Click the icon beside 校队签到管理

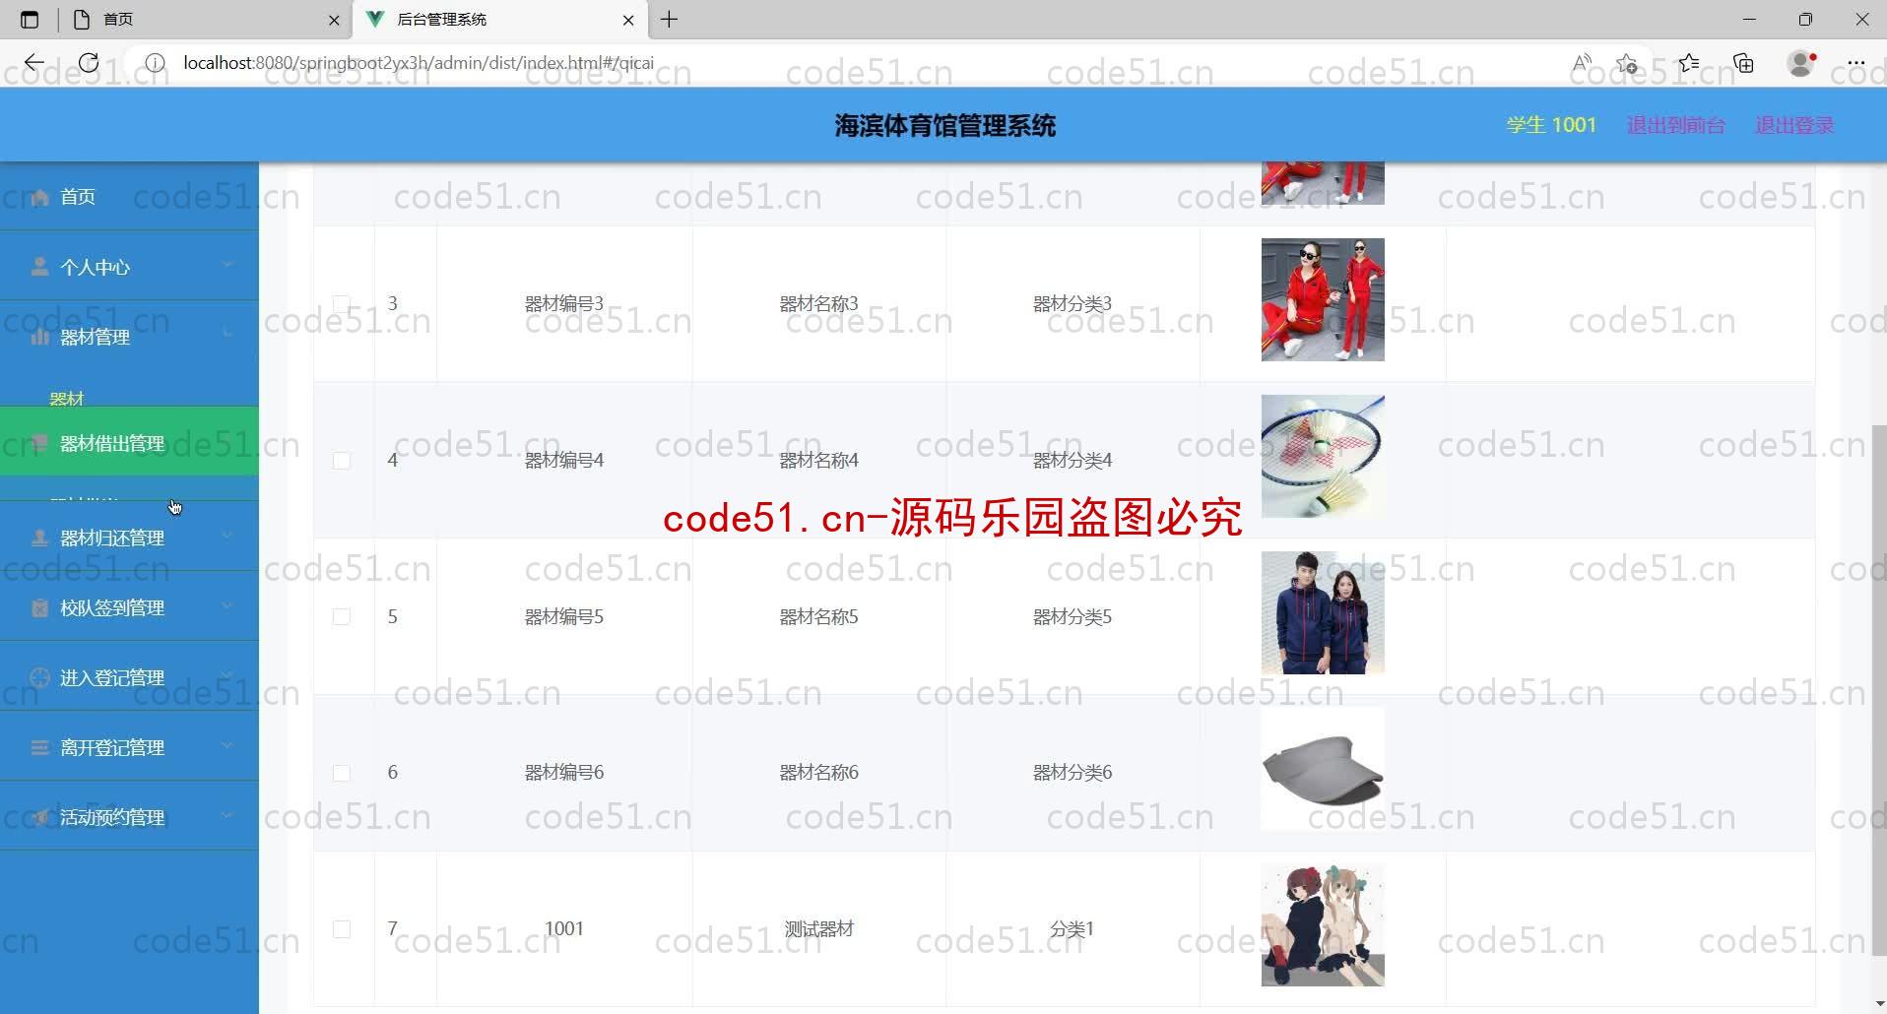click(40, 607)
